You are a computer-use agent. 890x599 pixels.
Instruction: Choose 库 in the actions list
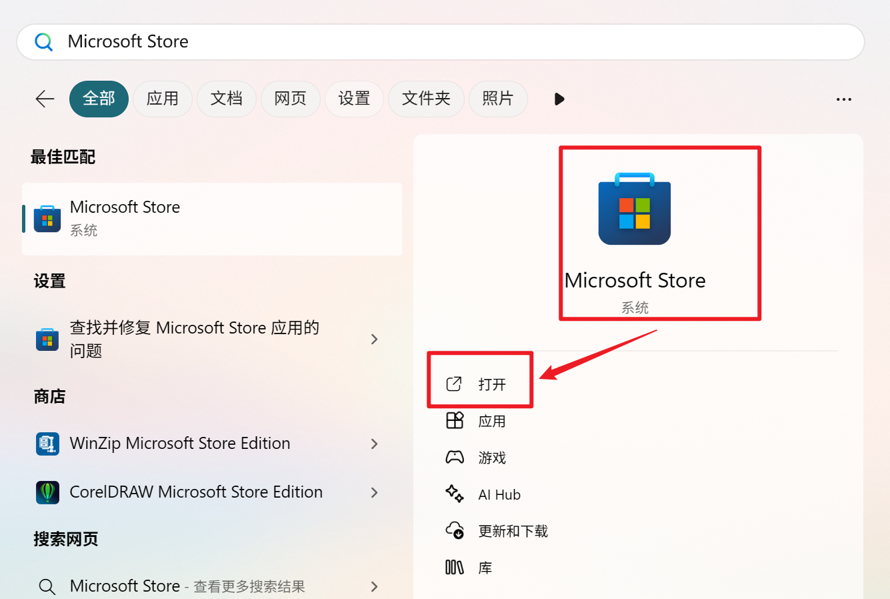pyautogui.click(x=485, y=568)
